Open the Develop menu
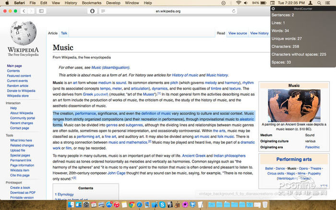Screen dimensions: 336x210 [113, 3]
